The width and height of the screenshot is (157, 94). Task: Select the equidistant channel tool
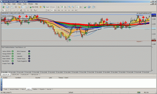(21, 10)
